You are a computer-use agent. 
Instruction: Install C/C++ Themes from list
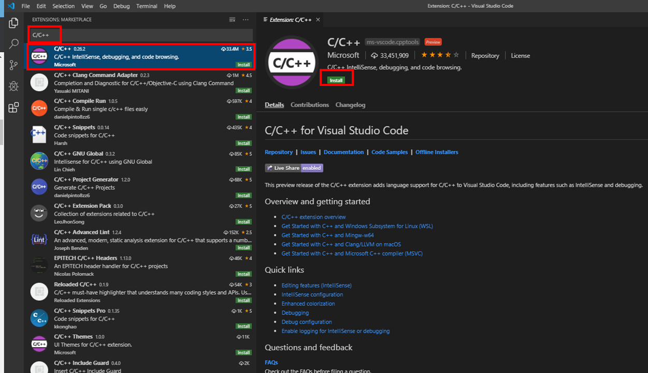click(x=243, y=353)
